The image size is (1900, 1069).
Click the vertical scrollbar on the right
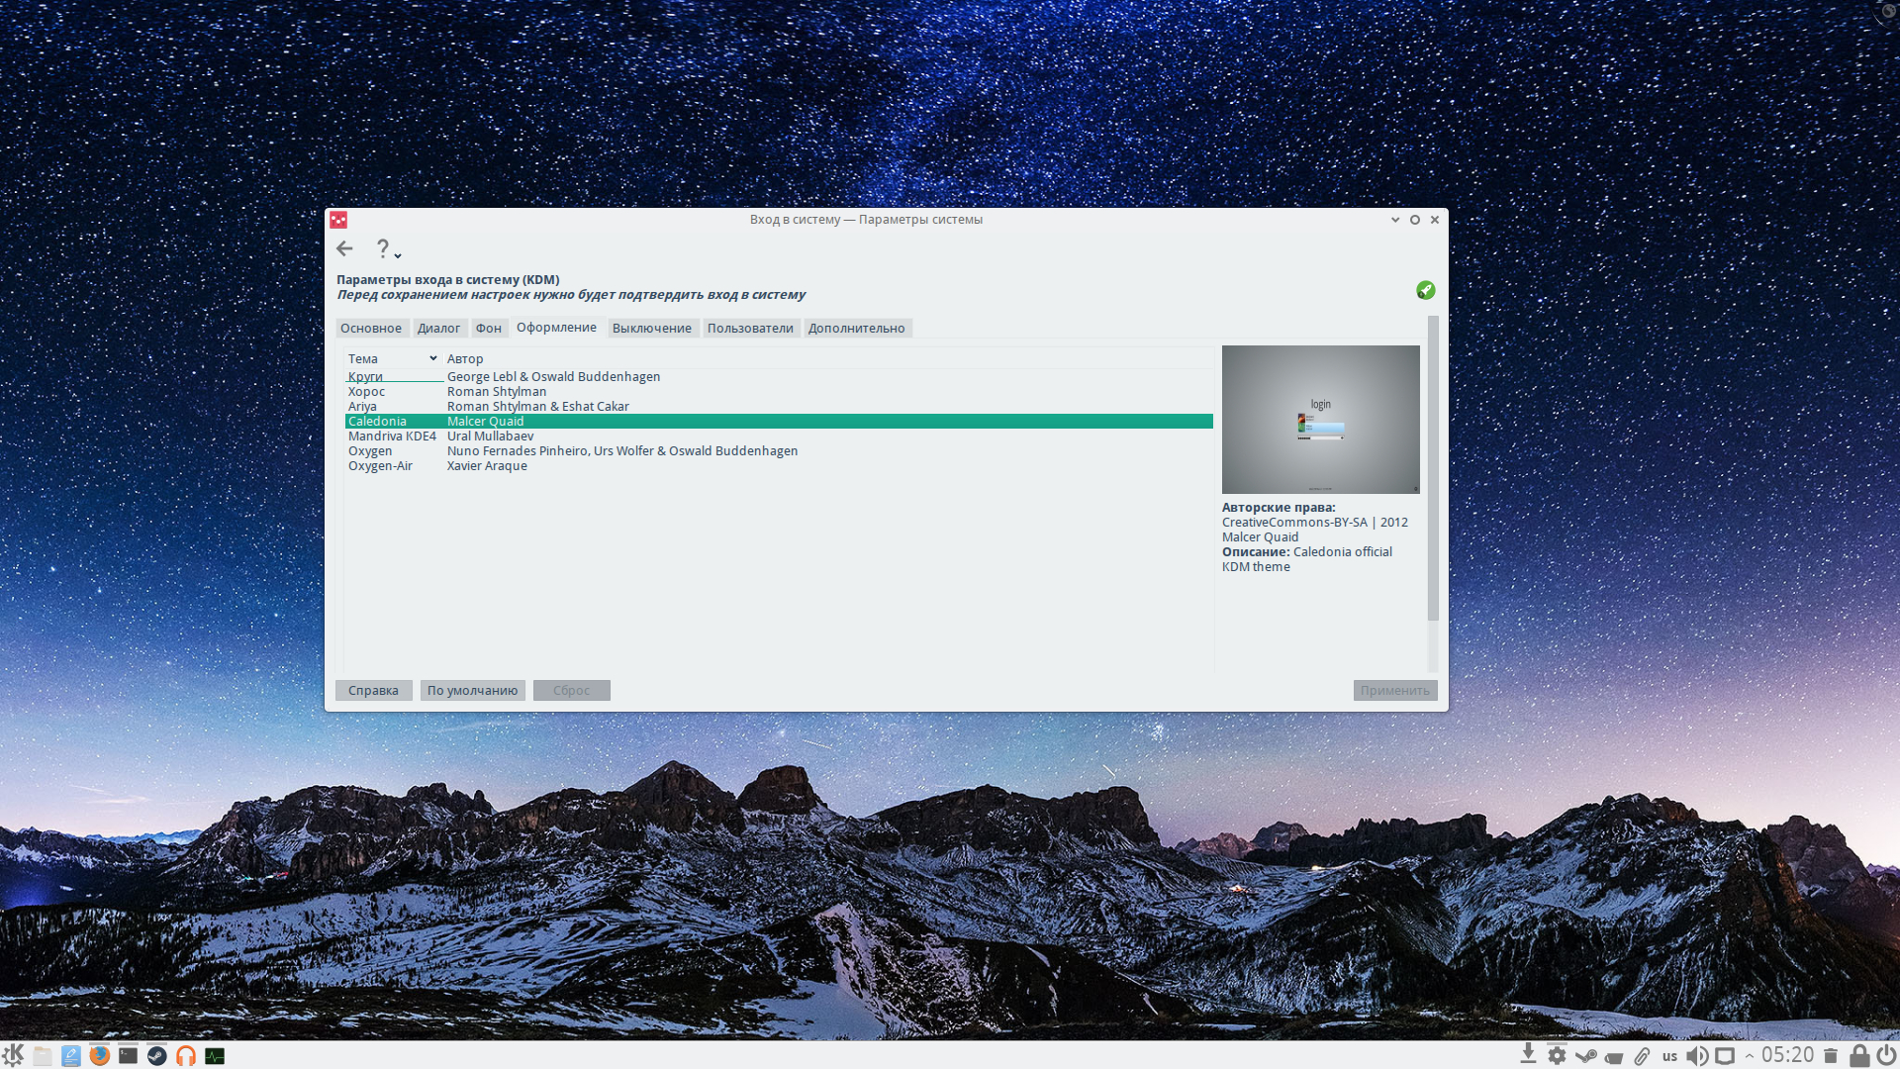coord(1433,470)
